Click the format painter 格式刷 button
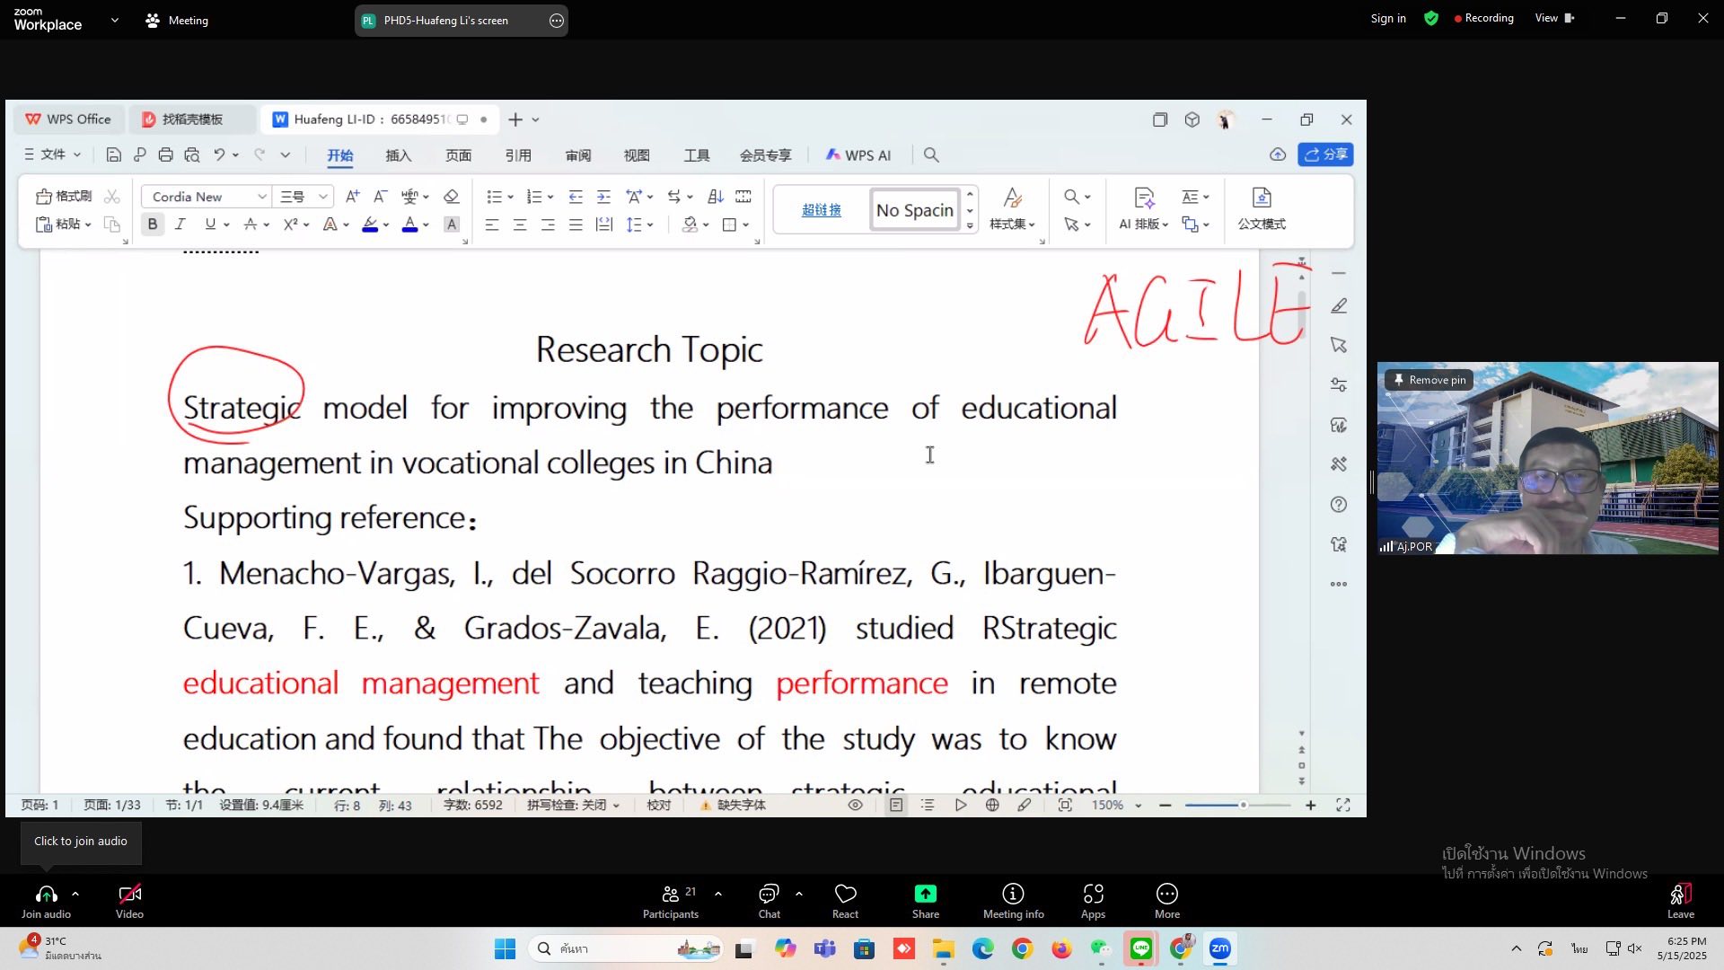 coord(64,197)
